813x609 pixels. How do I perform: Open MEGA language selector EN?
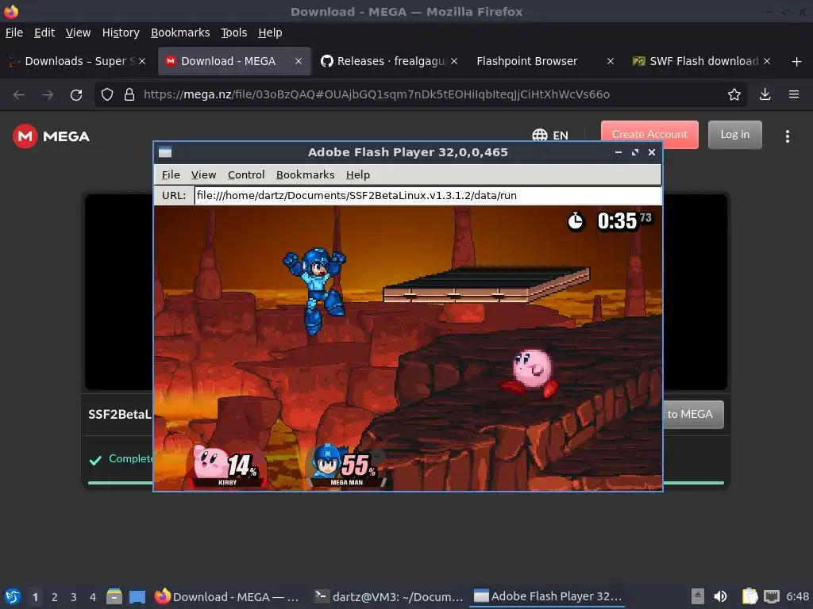point(550,135)
